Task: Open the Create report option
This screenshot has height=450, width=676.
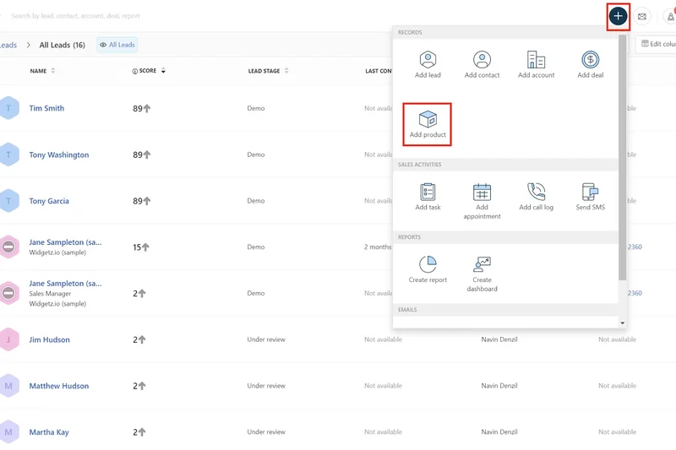Action: [428, 264]
